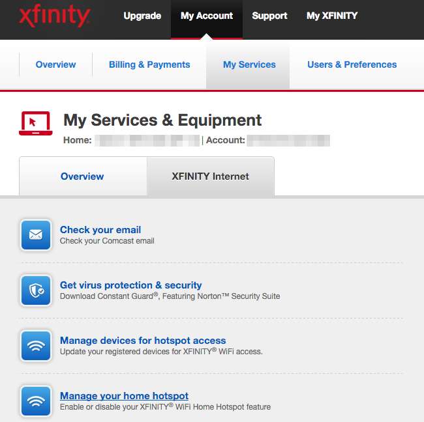Viewport: 424px width, 422px height.
Task: Switch to the services Overview tab
Action: (82, 176)
